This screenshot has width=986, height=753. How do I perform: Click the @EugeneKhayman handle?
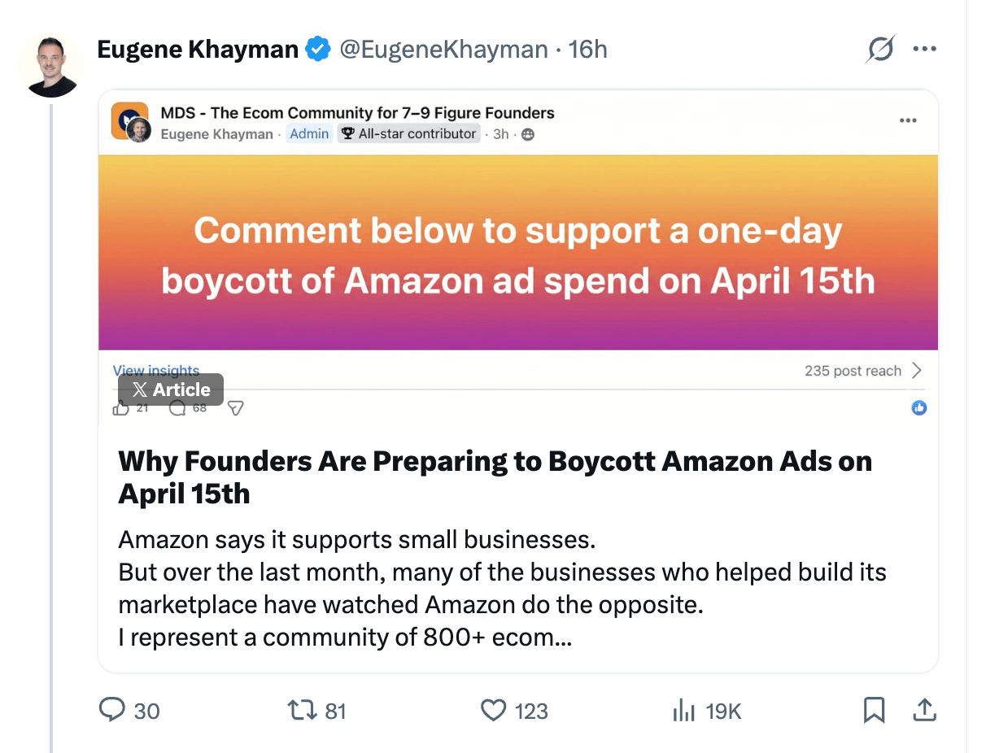[x=443, y=50]
